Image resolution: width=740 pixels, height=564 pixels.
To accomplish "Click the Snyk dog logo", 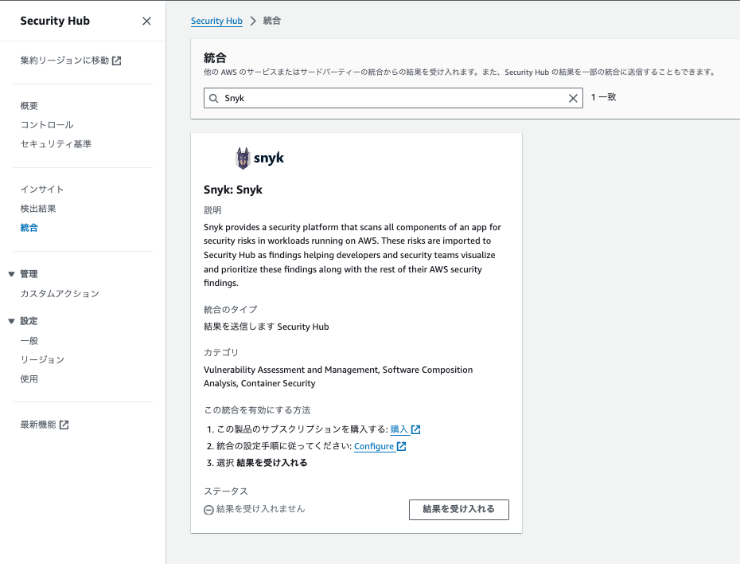I will (243, 159).
